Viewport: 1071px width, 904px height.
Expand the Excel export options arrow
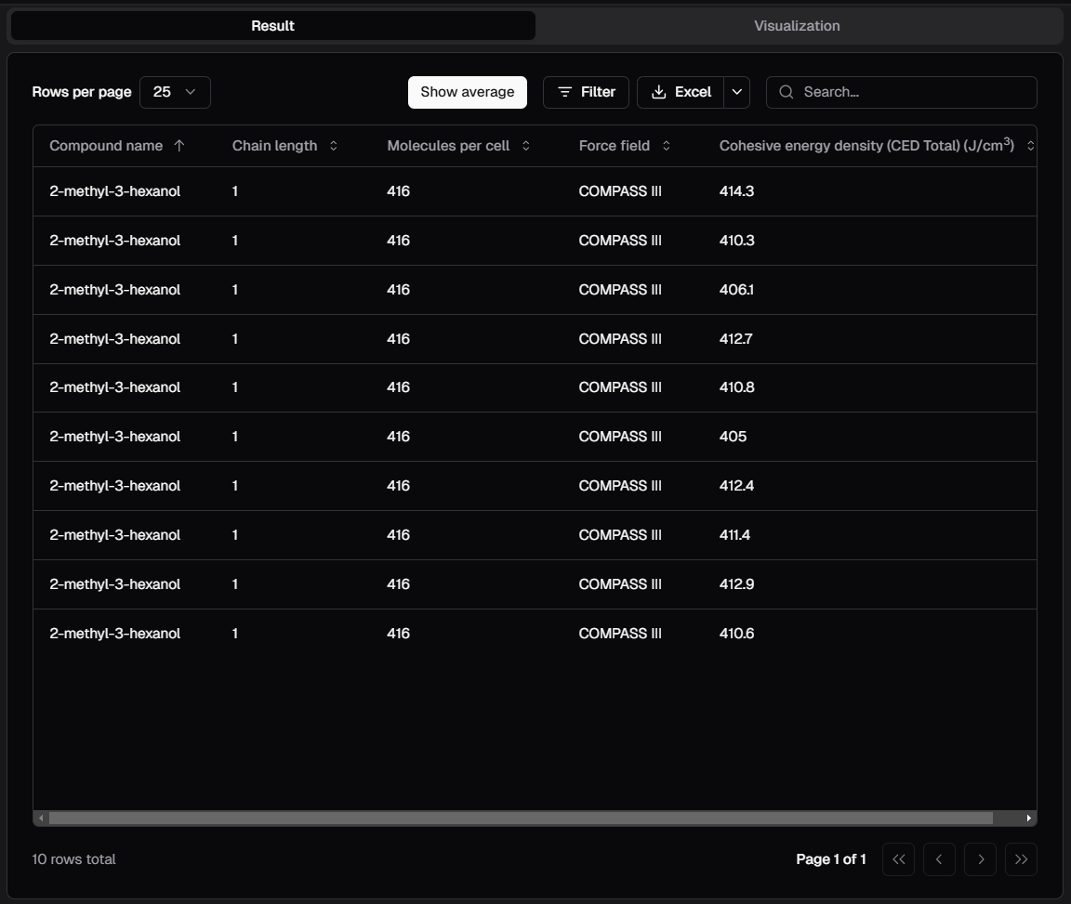point(737,92)
